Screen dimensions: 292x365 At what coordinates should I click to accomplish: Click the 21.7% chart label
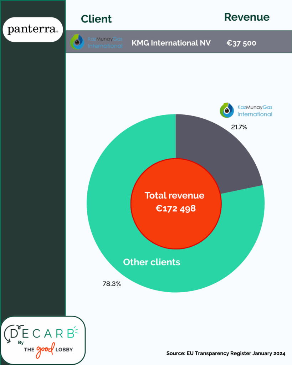[239, 127]
